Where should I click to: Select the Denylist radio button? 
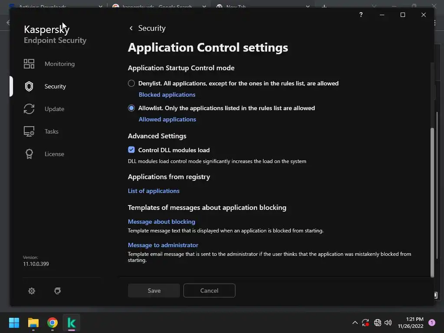coord(131,83)
